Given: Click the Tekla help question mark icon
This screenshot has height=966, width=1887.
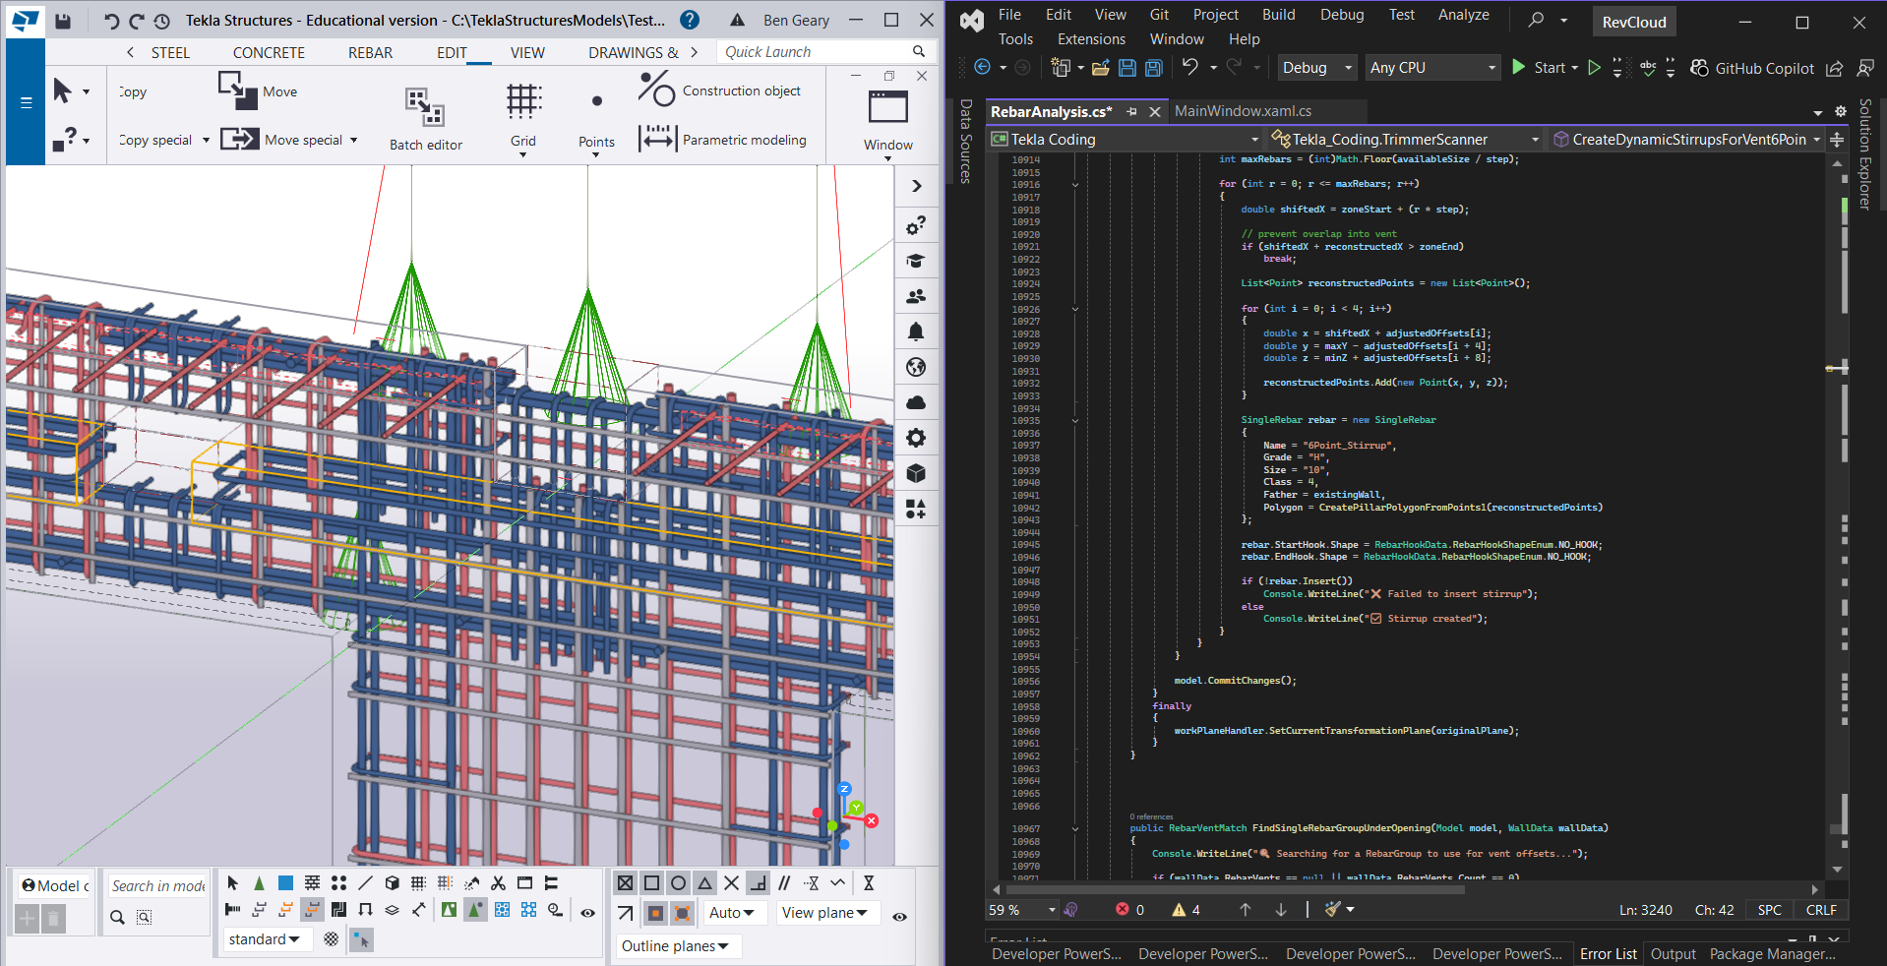Looking at the screenshot, I should [691, 20].
